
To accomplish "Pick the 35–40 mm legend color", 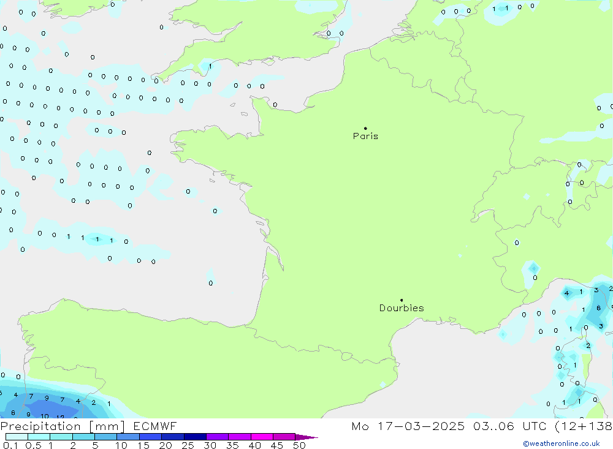I will tap(240, 437).
